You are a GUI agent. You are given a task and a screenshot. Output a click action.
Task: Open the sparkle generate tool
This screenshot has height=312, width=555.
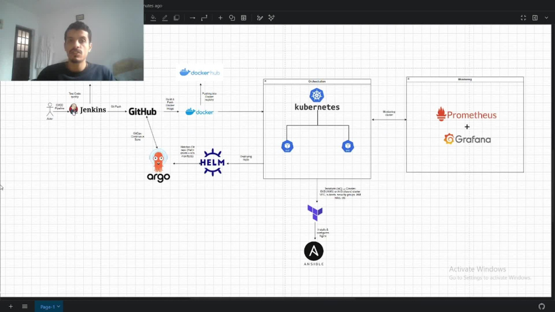[271, 18]
